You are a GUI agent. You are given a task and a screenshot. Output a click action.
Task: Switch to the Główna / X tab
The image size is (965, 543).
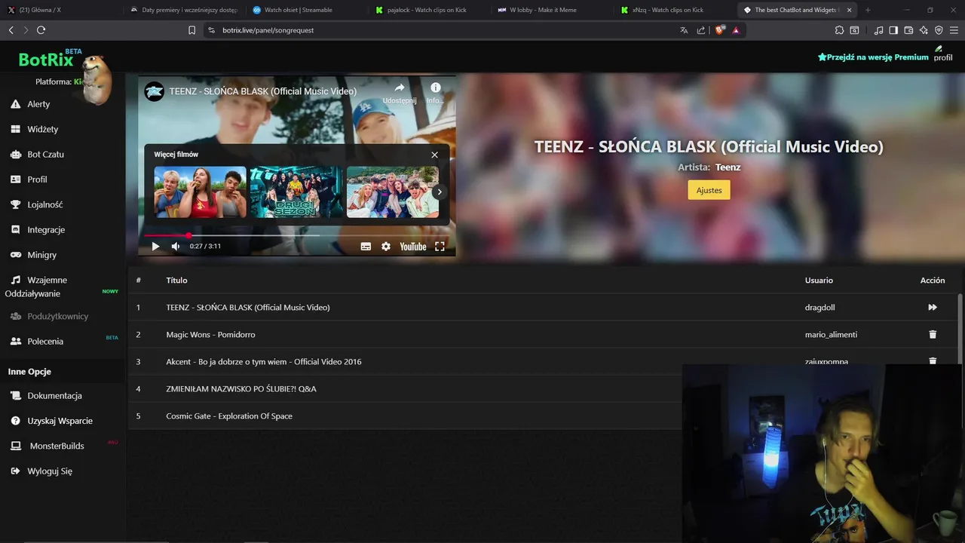pyautogui.click(x=60, y=10)
